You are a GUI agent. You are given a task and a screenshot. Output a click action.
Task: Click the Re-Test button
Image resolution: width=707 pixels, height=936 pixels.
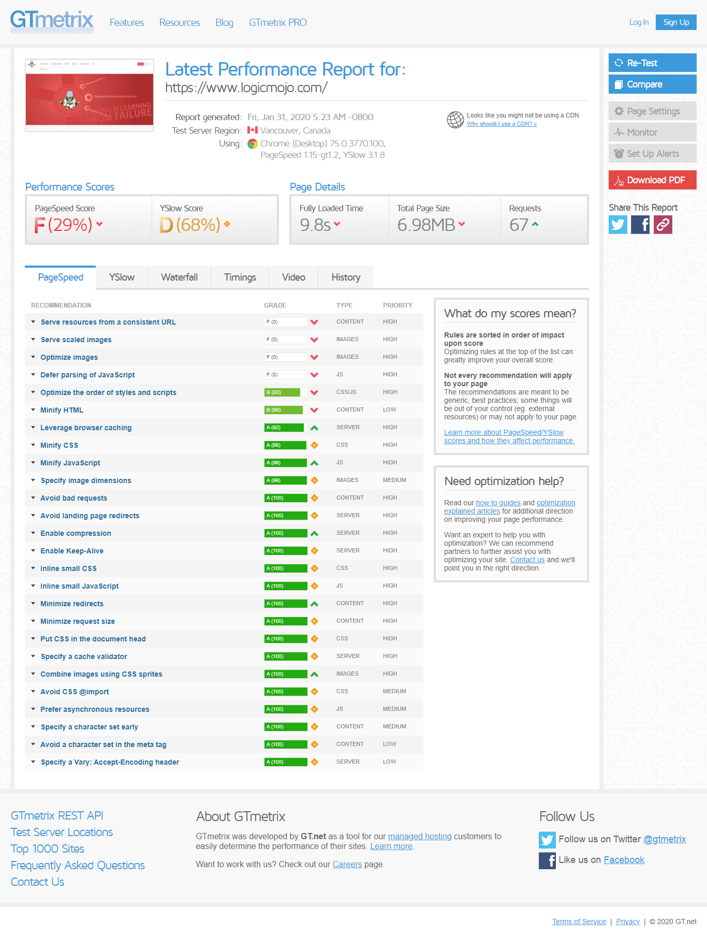point(652,63)
